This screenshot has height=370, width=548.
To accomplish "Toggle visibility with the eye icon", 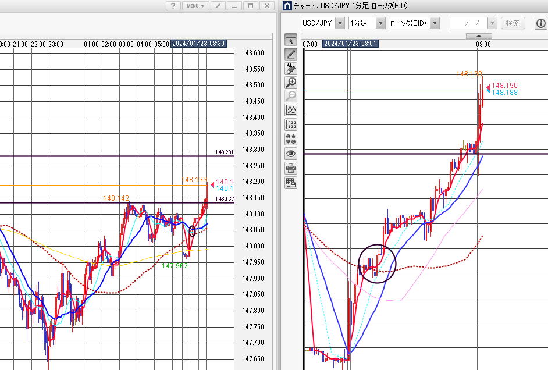I will [x=291, y=154].
